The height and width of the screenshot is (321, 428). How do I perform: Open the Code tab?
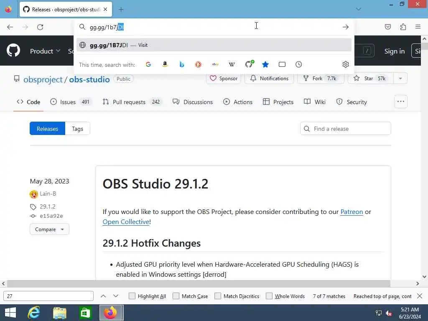tap(28, 102)
